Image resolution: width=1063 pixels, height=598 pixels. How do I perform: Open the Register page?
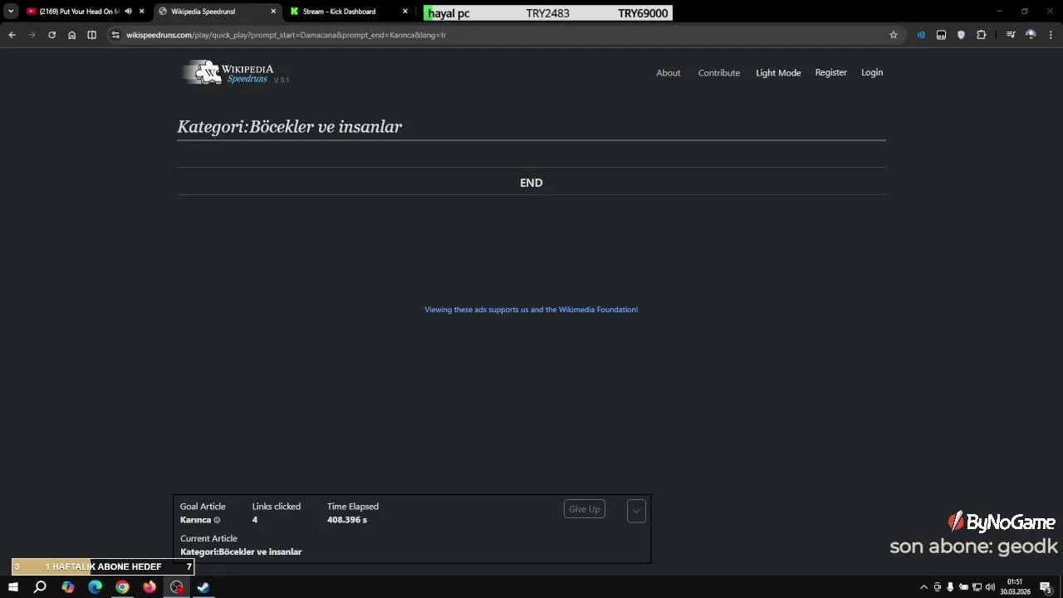[831, 72]
